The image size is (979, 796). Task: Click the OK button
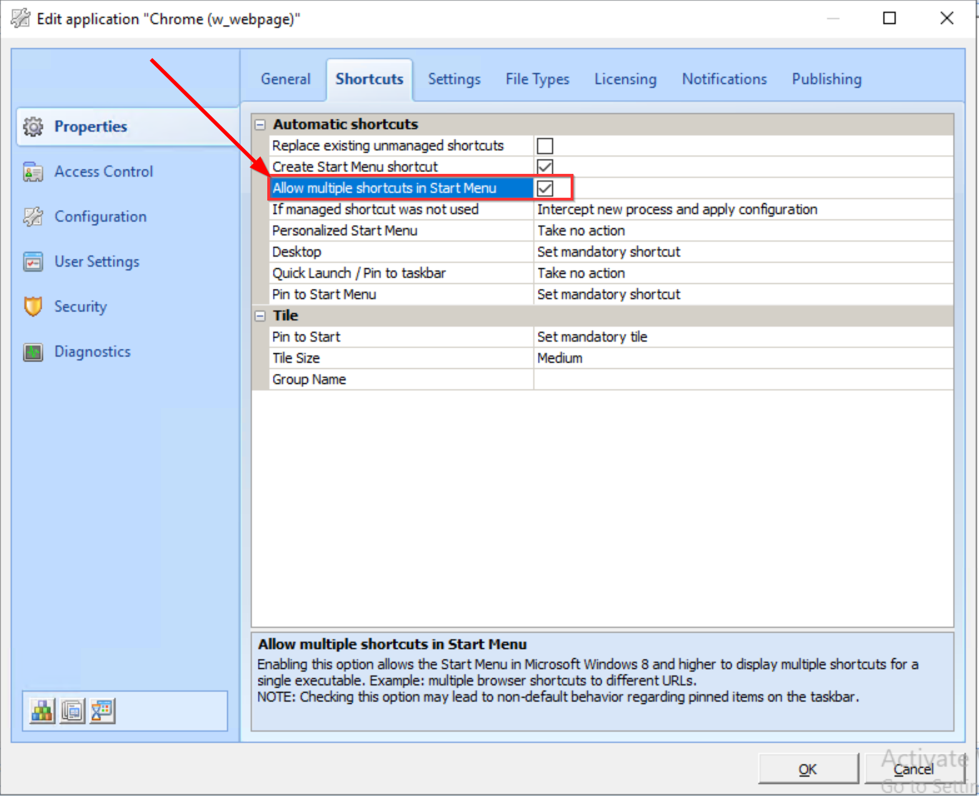pos(808,769)
